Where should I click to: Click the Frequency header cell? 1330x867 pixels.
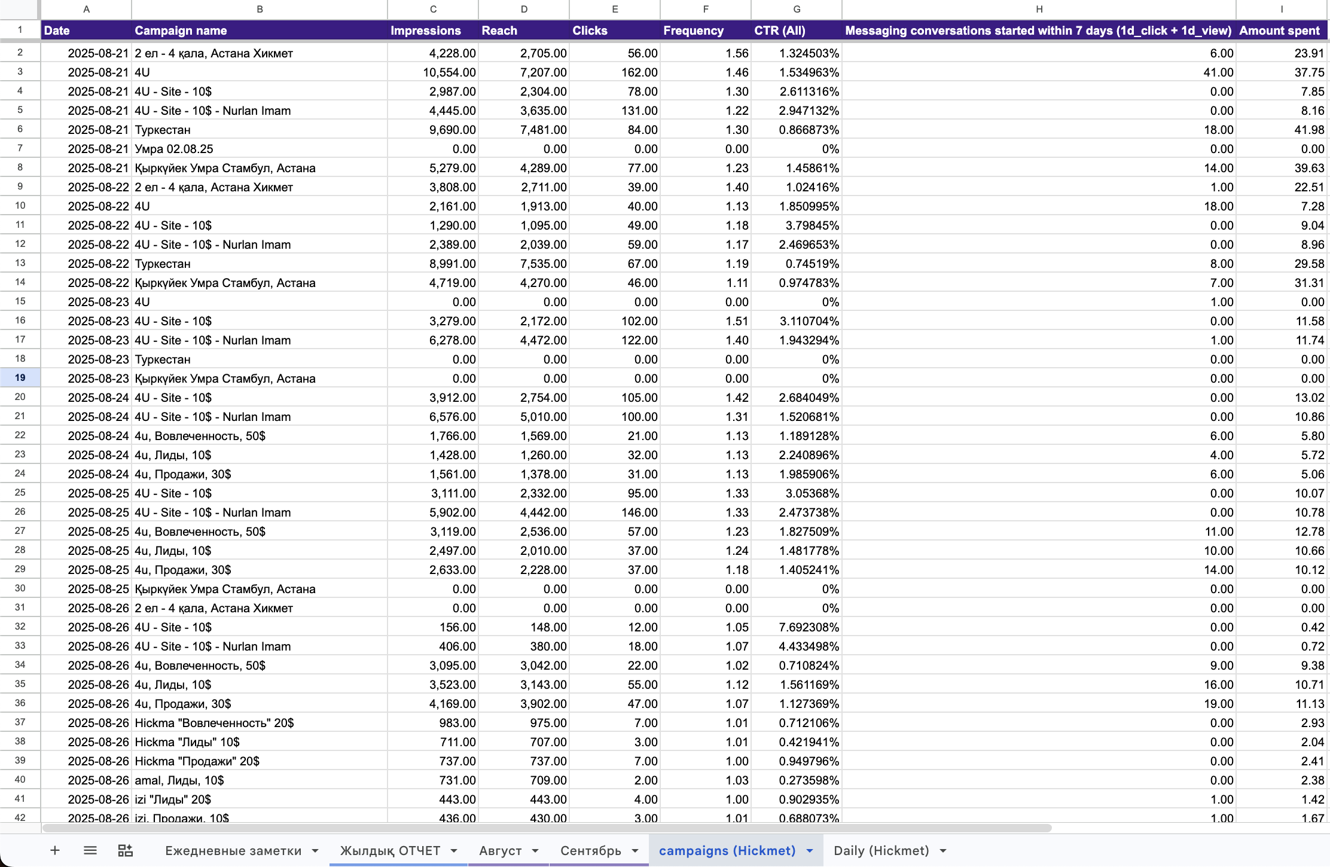[x=706, y=30]
